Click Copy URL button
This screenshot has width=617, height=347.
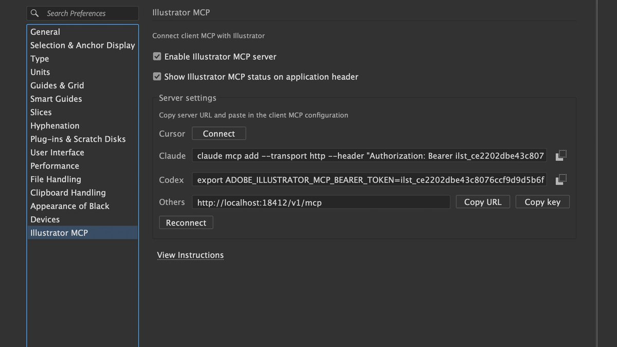click(x=483, y=202)
